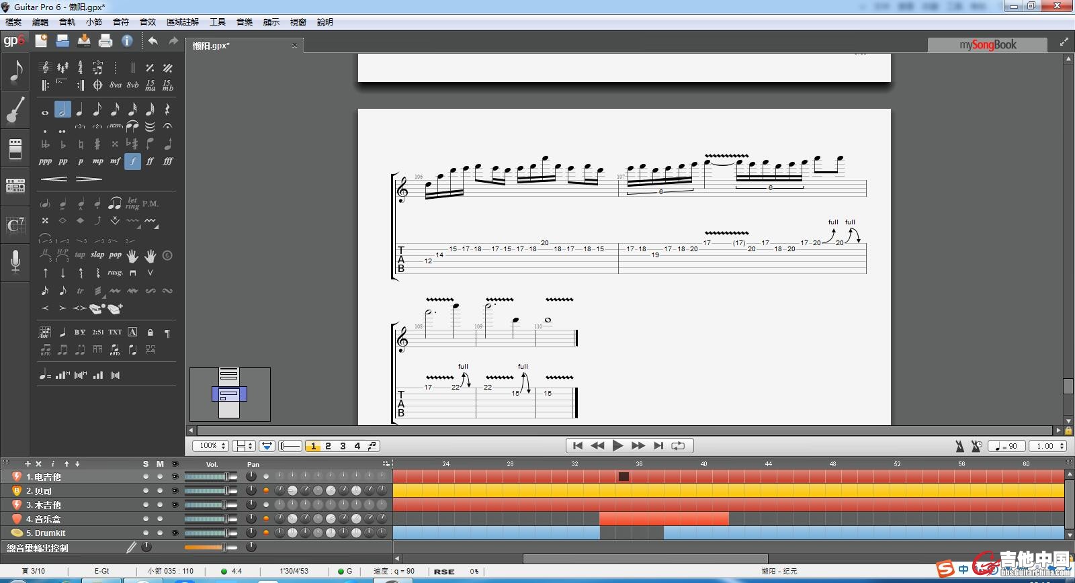Open the 工具 menu

218,22
